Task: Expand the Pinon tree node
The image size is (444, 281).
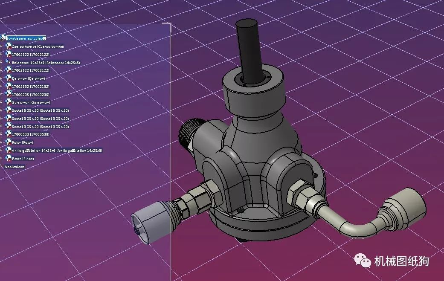Action: [1, 158]
